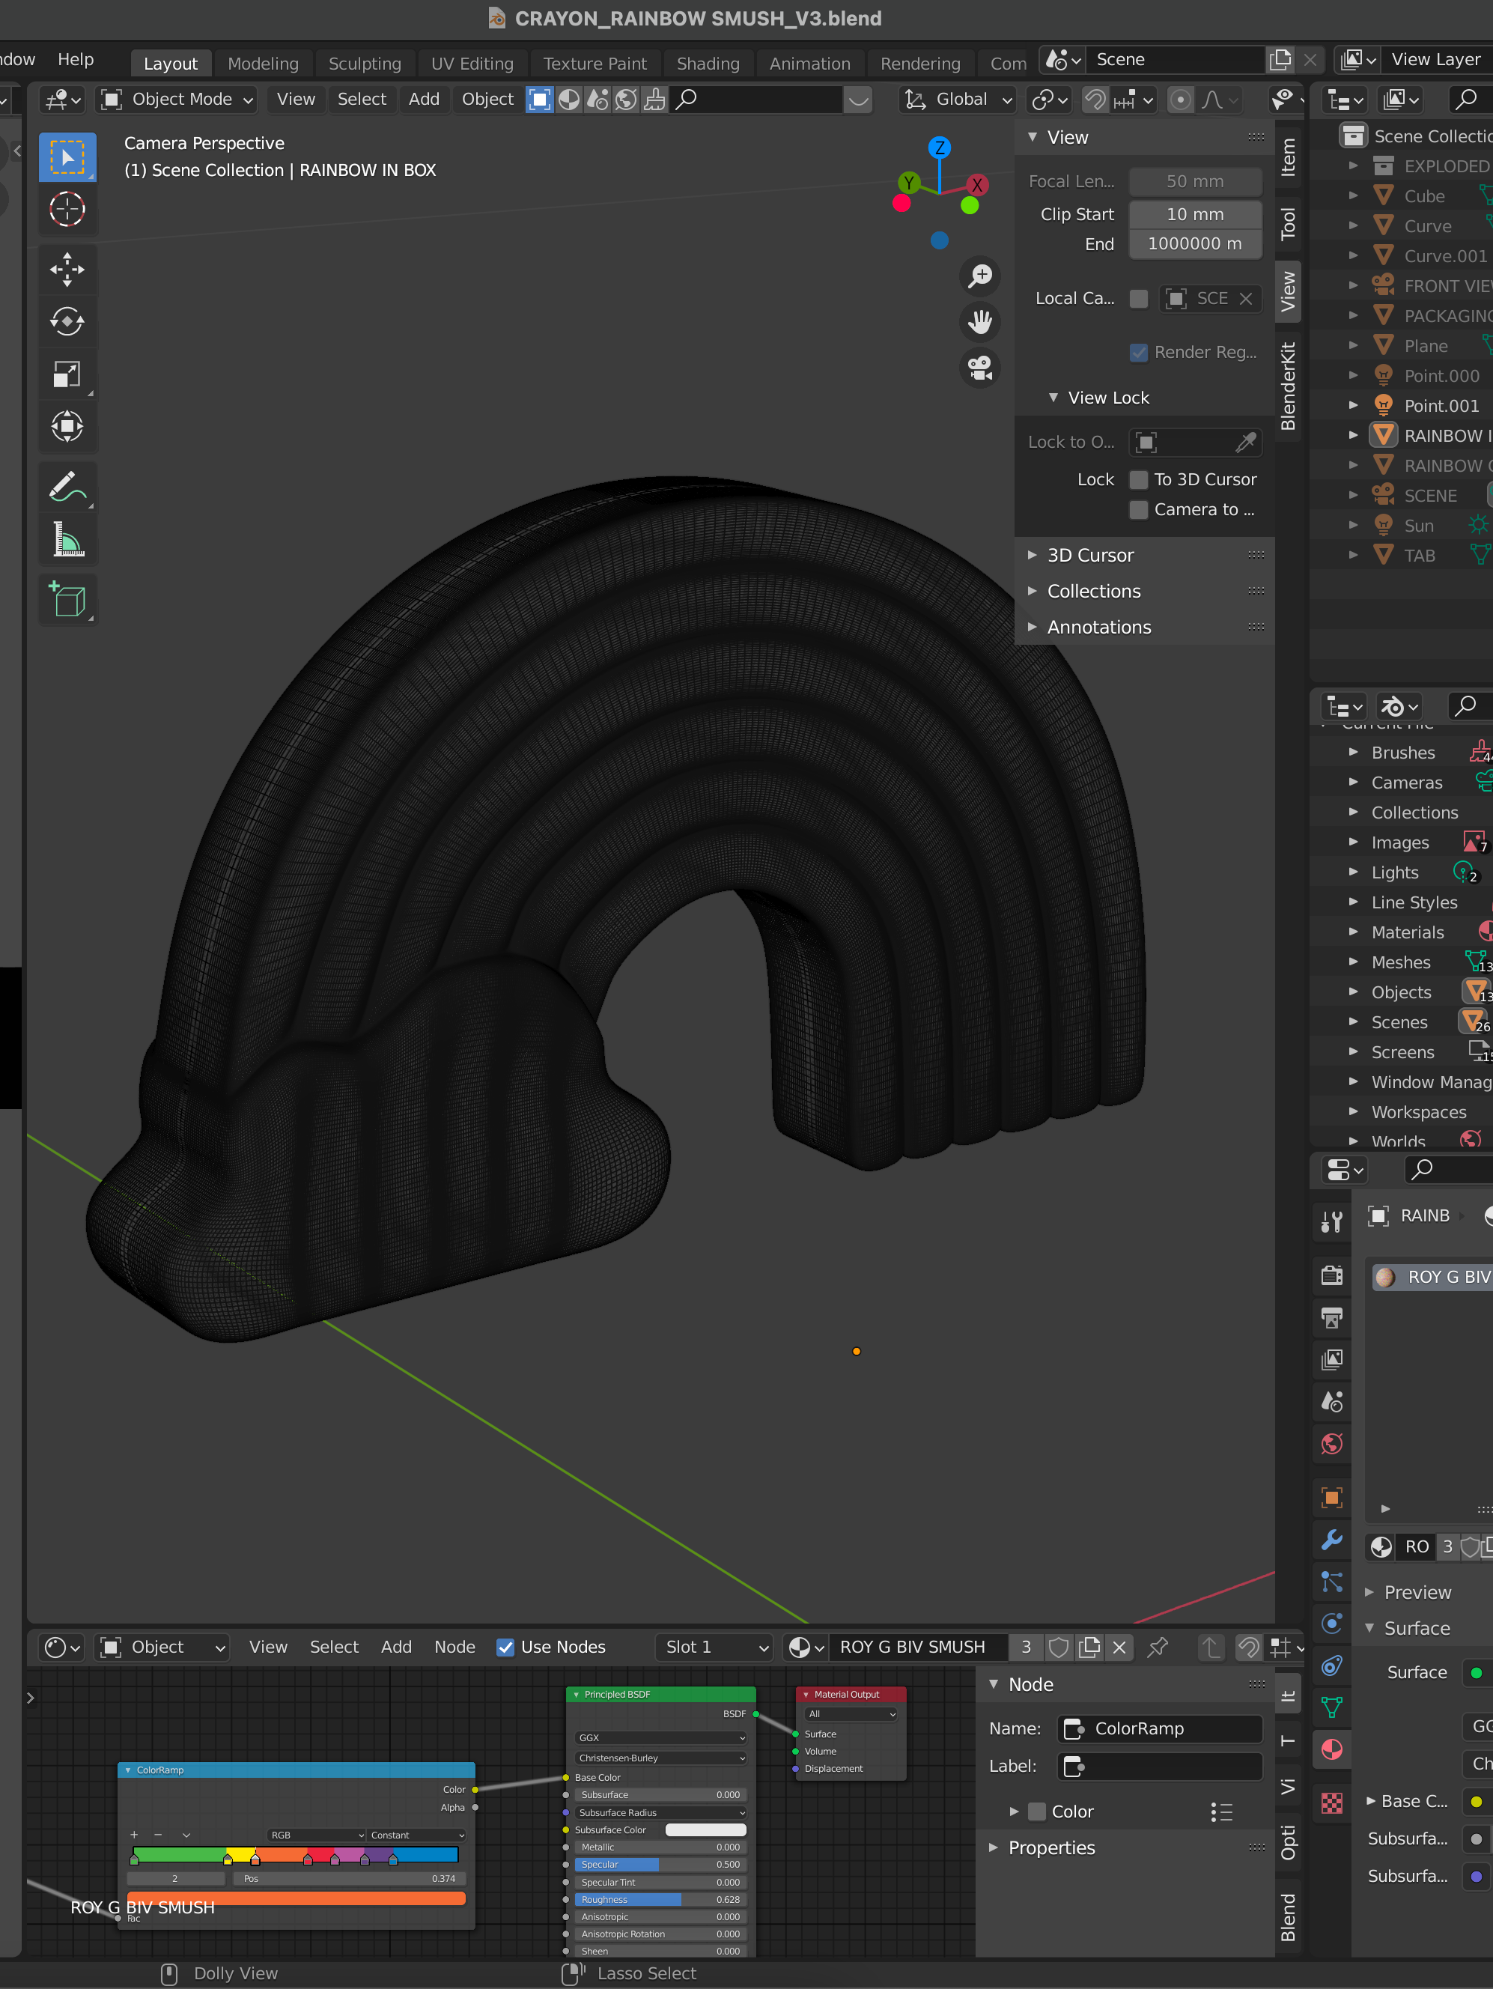
Task: Switch to the Sculpting workspace tab
Action: (364, 63)
